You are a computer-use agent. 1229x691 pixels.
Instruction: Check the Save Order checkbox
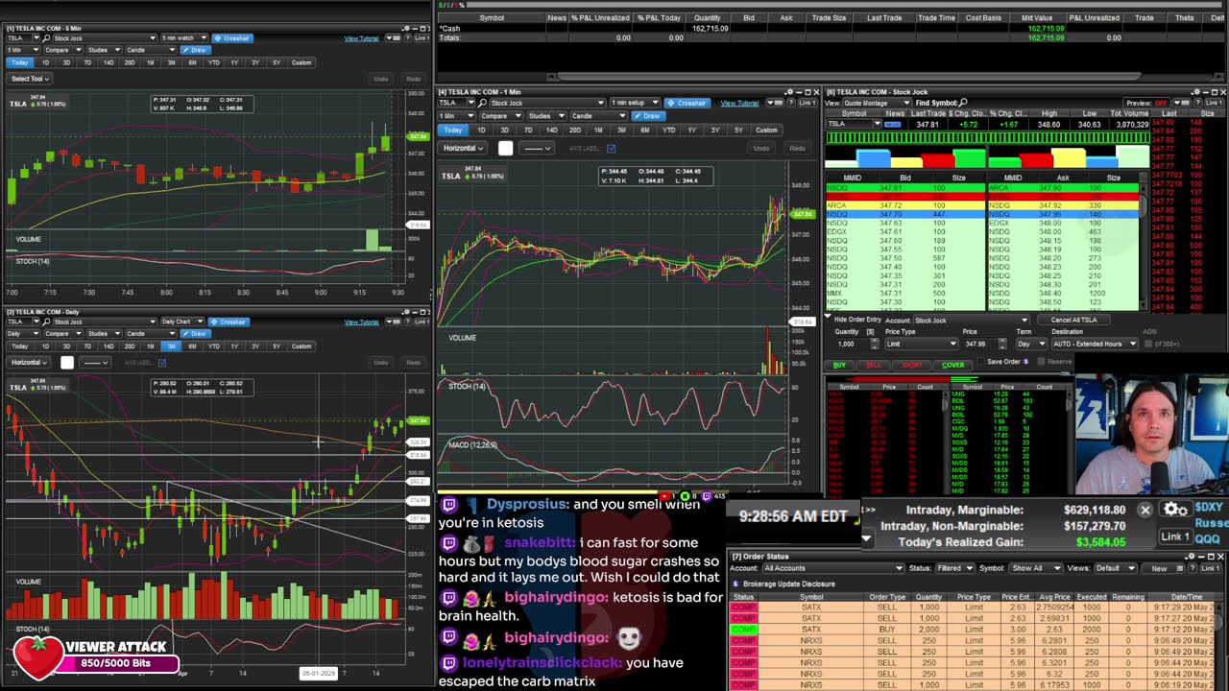tap(981, 362)
